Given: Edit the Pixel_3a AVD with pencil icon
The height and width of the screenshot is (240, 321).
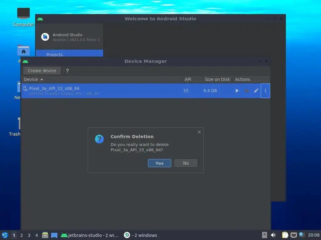Looking at the screenshot, I should point(256,91).
